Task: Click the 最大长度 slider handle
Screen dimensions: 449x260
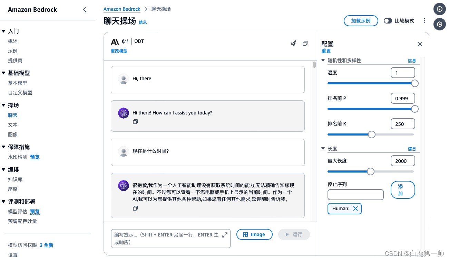Action: [370, 171]
